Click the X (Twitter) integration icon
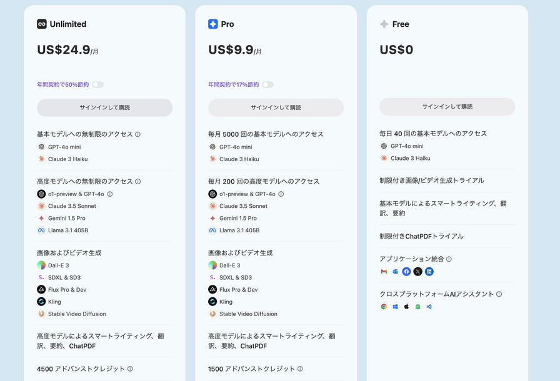This screenshot has height=381, width=560. coord(417,272)
